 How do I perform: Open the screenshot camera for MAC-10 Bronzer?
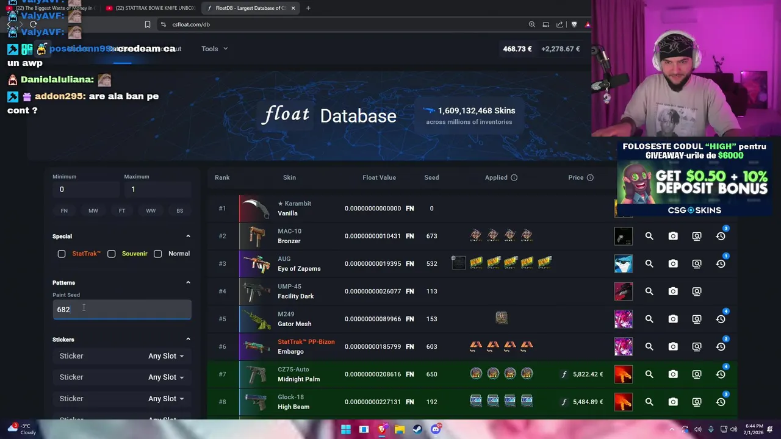click(673, 236)
